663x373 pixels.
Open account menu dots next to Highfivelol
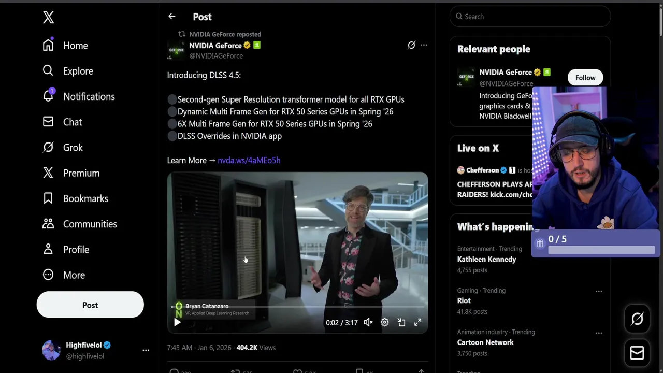(146, 350)
